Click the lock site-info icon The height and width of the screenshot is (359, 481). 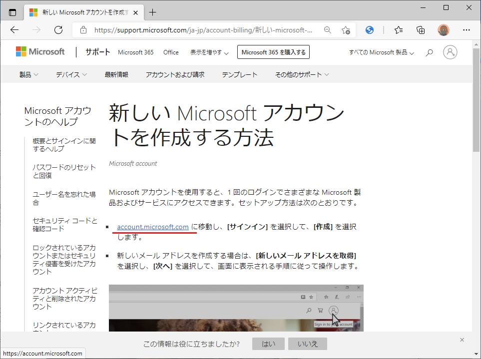click(83, 30)
